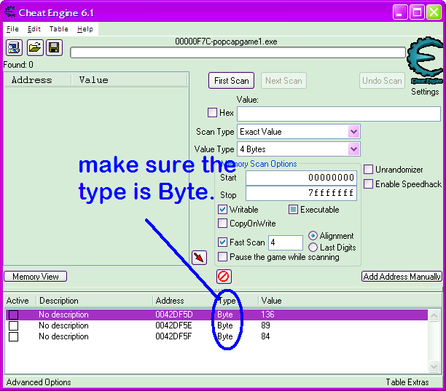Image resolution: width=446 pixels, height=391 pixels.
Task: Toggle the Hex checkbox
Action: click(x=212, y=113)
